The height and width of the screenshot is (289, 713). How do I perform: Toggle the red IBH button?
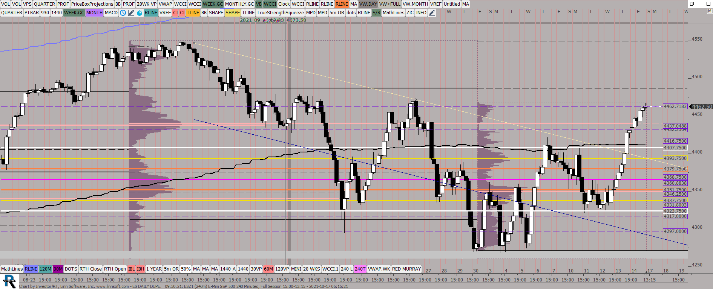click(140, 269)
